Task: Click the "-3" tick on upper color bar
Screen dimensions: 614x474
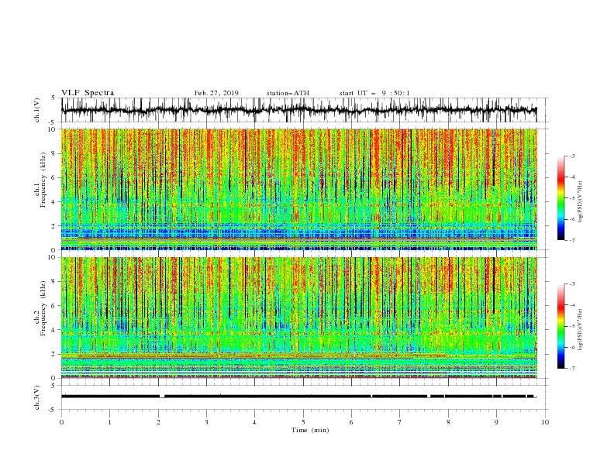Action: point(571,156)
